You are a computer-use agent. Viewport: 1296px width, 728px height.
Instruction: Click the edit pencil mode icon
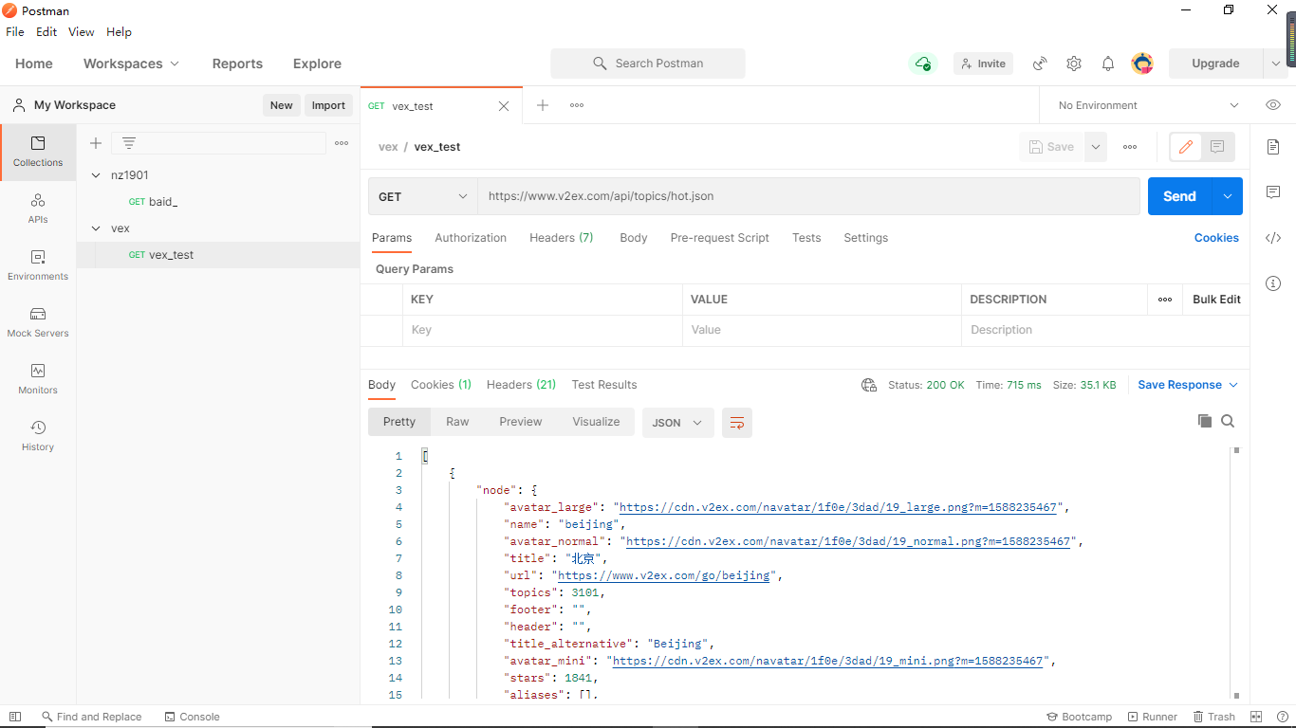coord(1186,147)
